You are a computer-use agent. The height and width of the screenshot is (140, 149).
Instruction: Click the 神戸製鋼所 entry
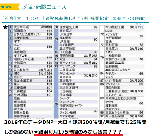tap(113, 38)
